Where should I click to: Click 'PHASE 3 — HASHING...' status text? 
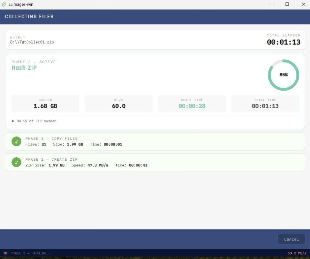point(31,253)
